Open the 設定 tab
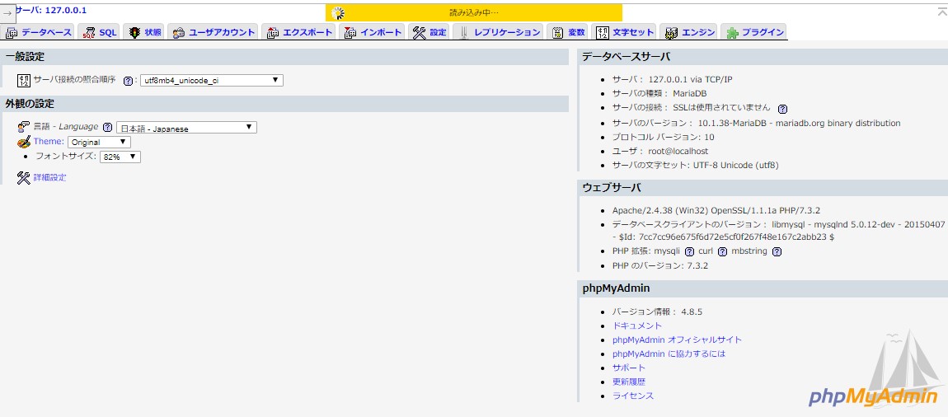Image resolution: width=948 pixels, height=417 pixels. click(429, 33)
